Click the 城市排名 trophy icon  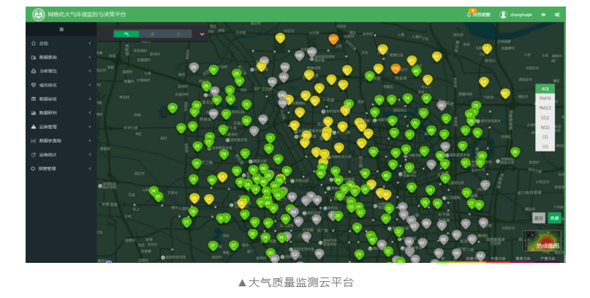[34, 85]
